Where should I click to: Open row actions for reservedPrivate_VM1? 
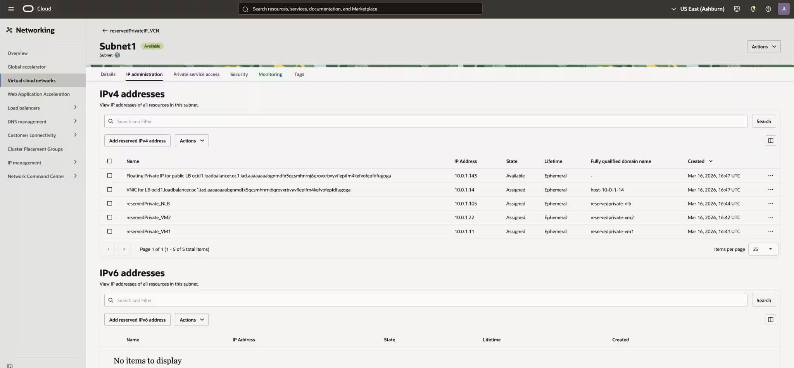tap(770, 231)
